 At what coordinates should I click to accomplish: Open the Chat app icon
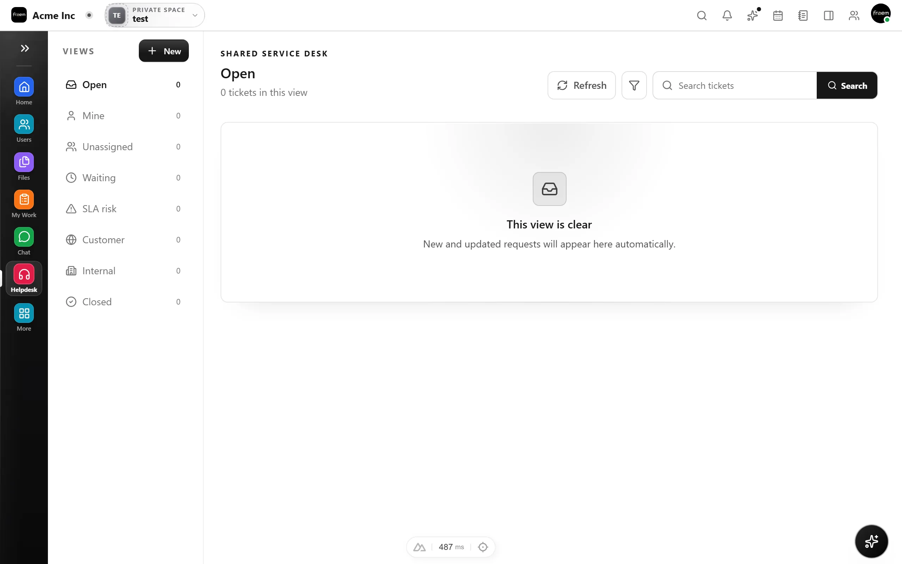point(24,237)
